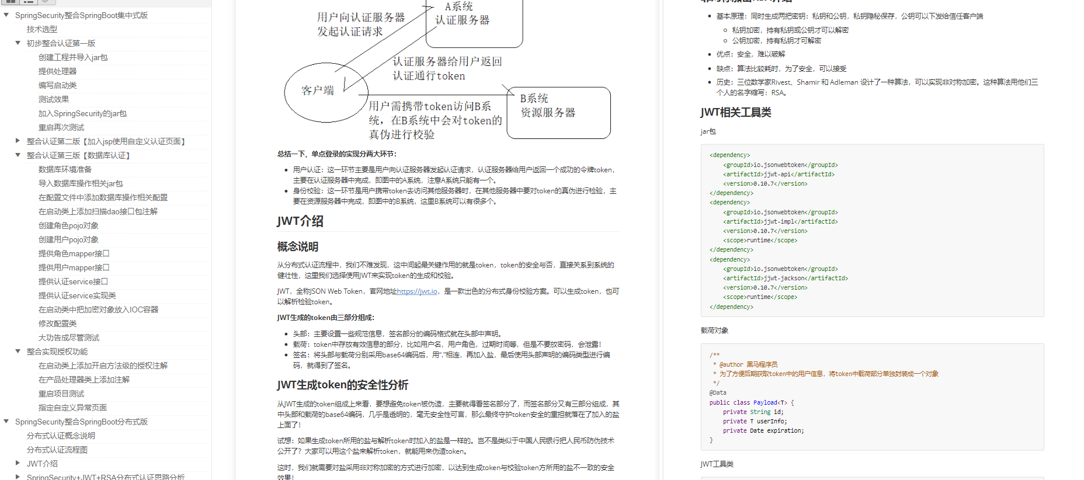Jump to JWT介绍 in the outline
Viewport: 1084px width, 480px height.
coord(42,464)
